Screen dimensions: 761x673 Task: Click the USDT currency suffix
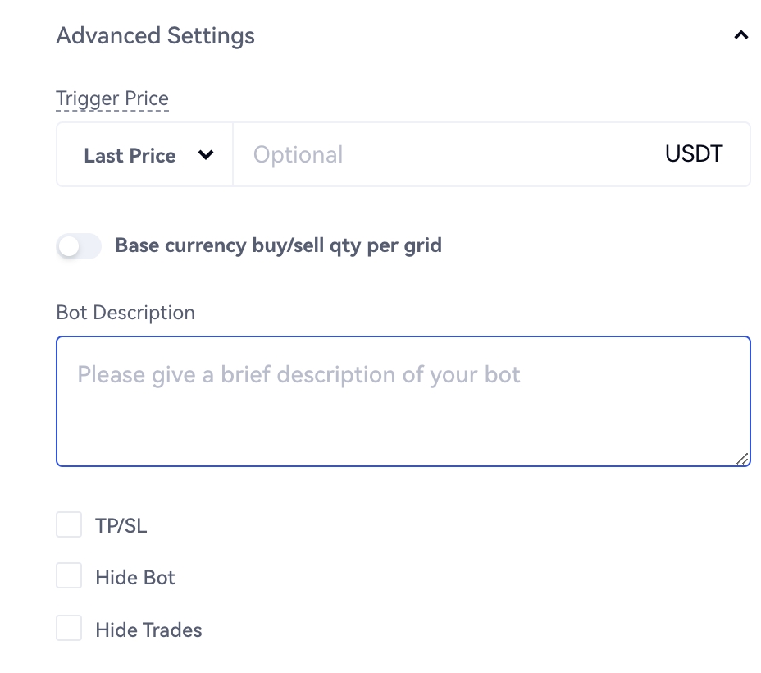[694, 155]
